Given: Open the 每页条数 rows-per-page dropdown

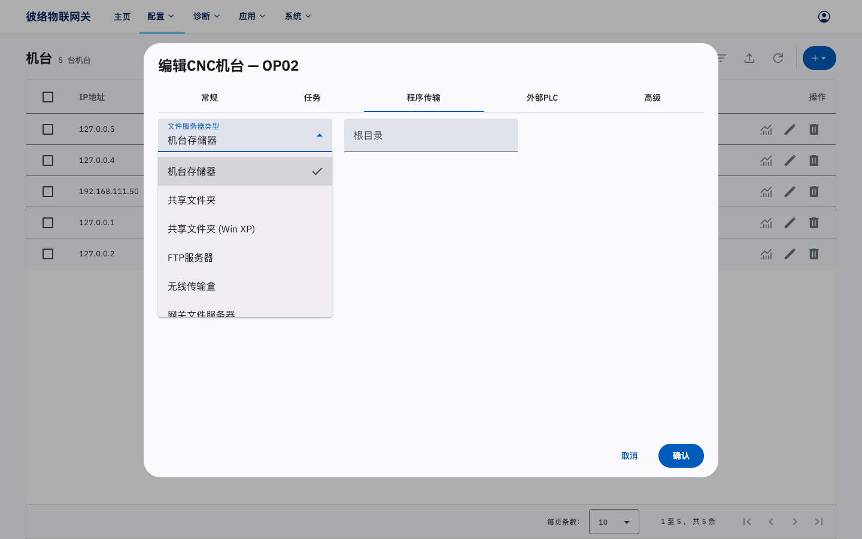Looking at the screenshot, I should pyautogui.click(x=614, y=522).
